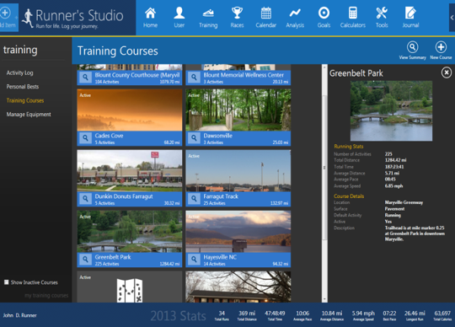Click the Runner's Studio logo
The height and width of the screenshot is (327, 455).
72,18
